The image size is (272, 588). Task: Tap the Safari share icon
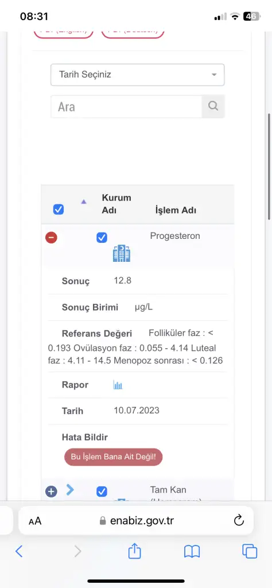pyautogui.click(x=134, y=551)
